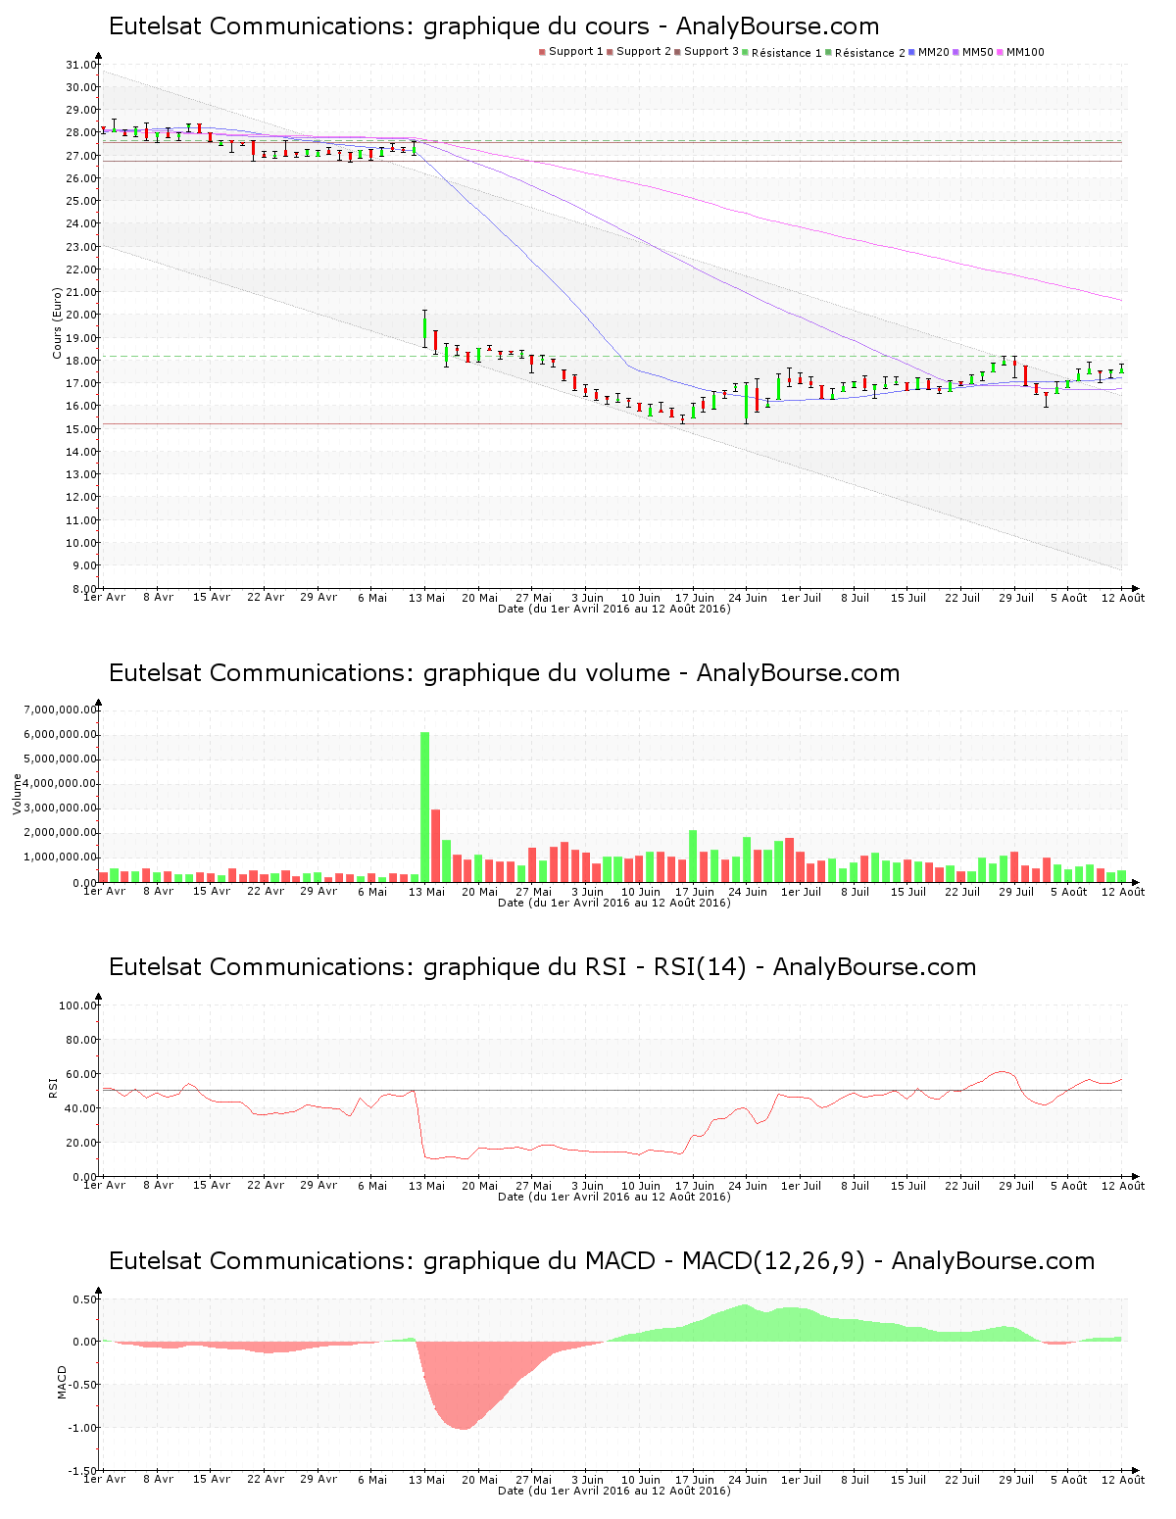Click the '1er Avr' date label on RSI chart
Viewport: 1176px width, 1519px height.
coord(105,1186)
